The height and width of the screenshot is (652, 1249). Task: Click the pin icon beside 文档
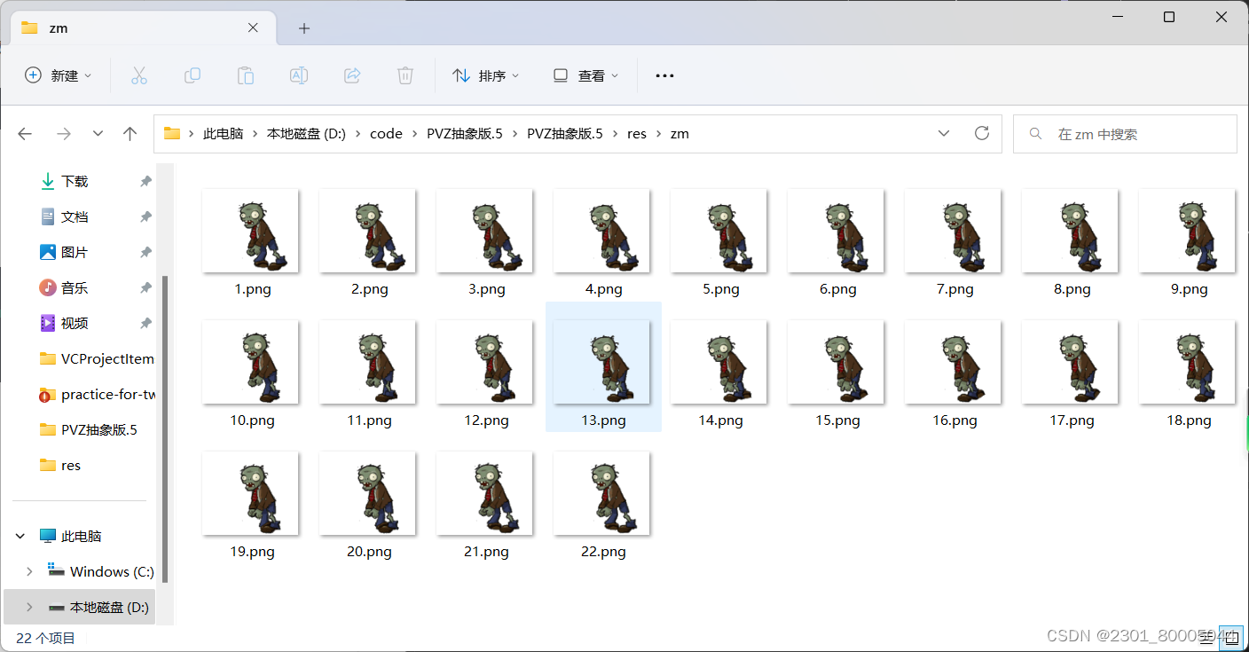click(x=145, y=216)
